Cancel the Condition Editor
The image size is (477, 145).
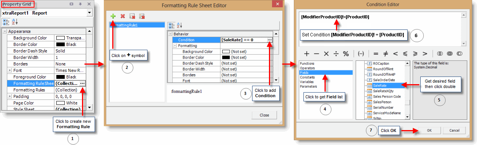point(454,130)
